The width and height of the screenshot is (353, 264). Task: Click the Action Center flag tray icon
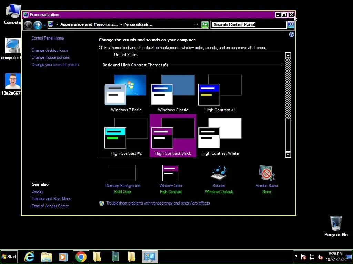coord(304,256)
